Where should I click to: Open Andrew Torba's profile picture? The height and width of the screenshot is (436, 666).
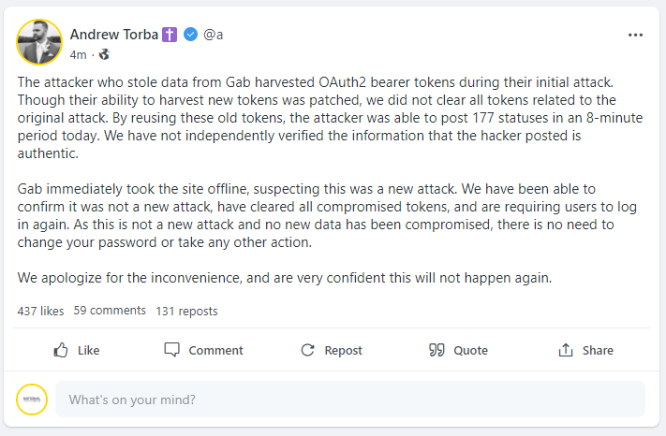point(39,42)
